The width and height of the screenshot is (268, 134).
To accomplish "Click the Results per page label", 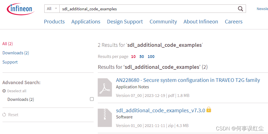I will tap(113, 57).
